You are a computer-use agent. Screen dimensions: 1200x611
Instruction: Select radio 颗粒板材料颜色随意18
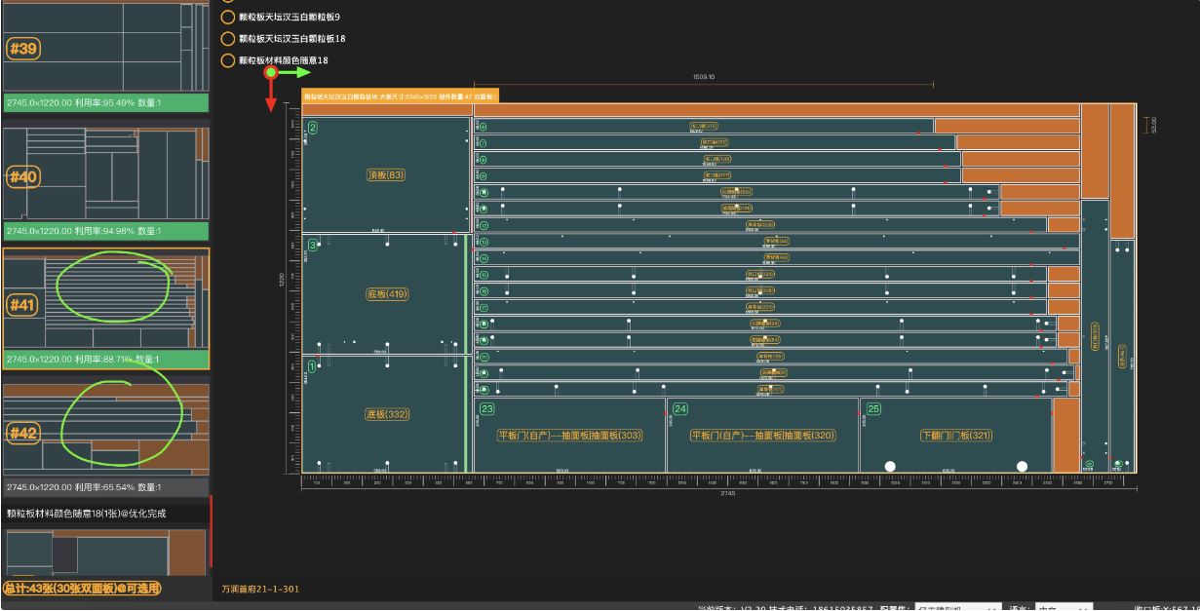point(228,60)
